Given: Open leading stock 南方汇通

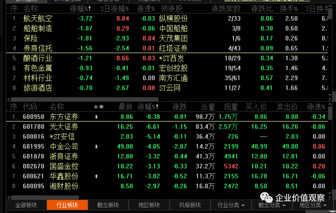Looking at the screenshot, I should [x=173, y=78].
